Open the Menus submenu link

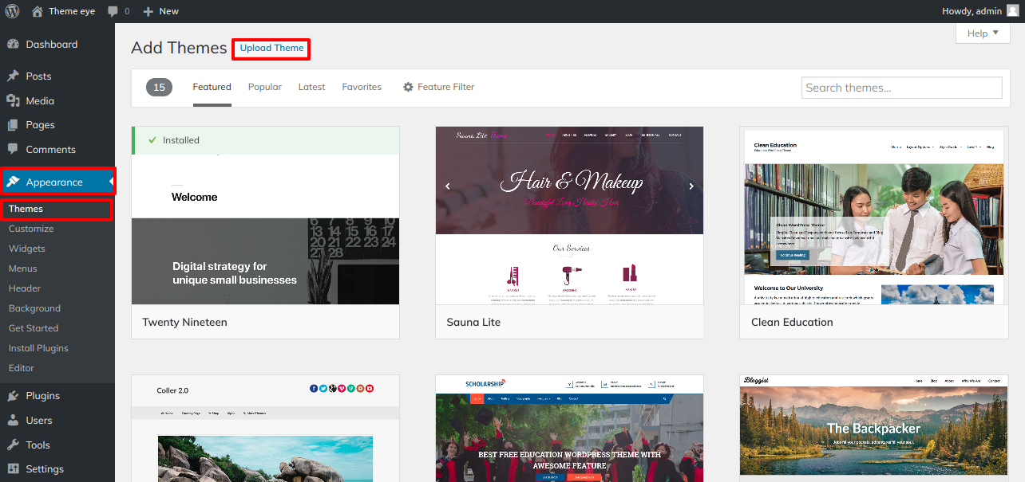(x=23, y=268)
